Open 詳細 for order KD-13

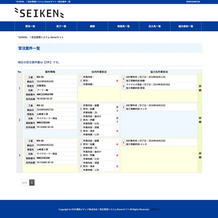pos(200,120)
